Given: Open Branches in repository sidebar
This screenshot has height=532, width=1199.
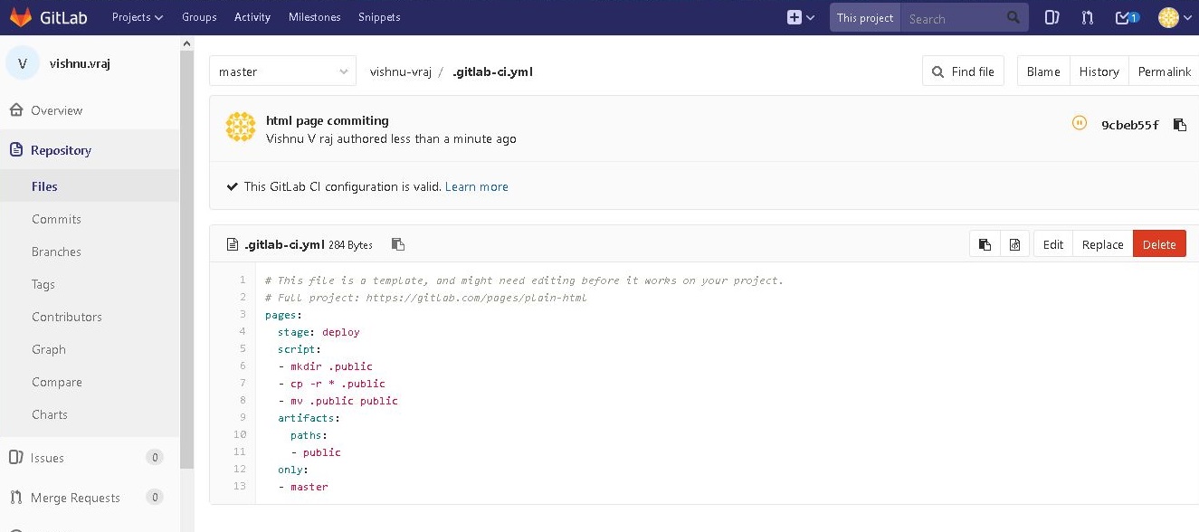Looking at the screenshot, I should pos(56,252).
